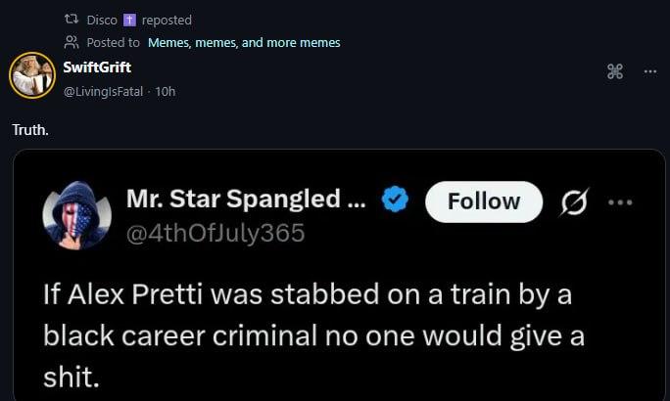This screenshot has width=670, height=401.
Task: Open SwiftGrift post's more options menu
Action: [x=649, y=71]
